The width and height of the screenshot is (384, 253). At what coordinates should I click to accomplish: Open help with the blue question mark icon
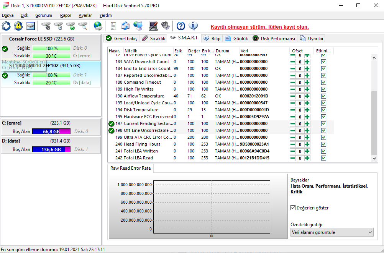click(181, 26)
